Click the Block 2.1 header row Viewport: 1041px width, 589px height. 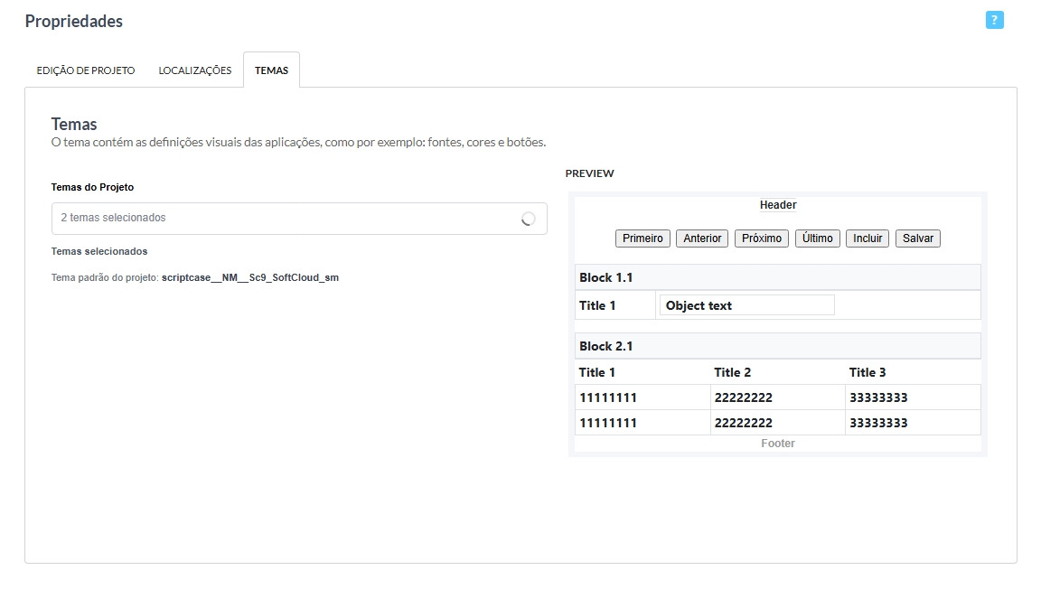(x=777, y=346)
